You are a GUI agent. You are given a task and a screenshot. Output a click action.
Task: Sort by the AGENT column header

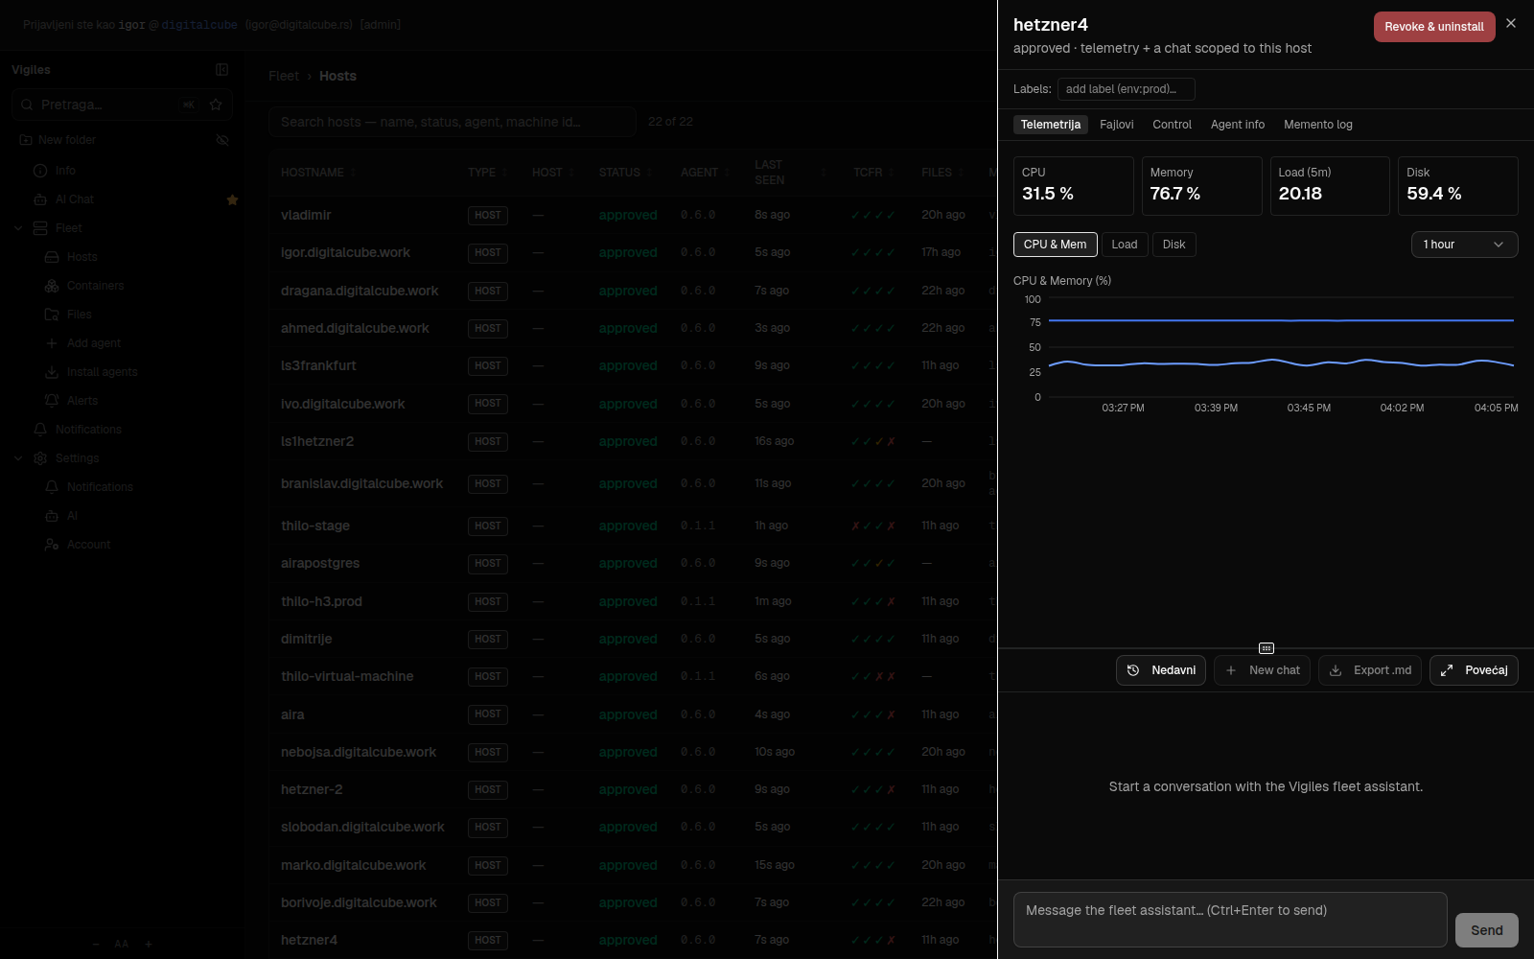coord(705,173)
